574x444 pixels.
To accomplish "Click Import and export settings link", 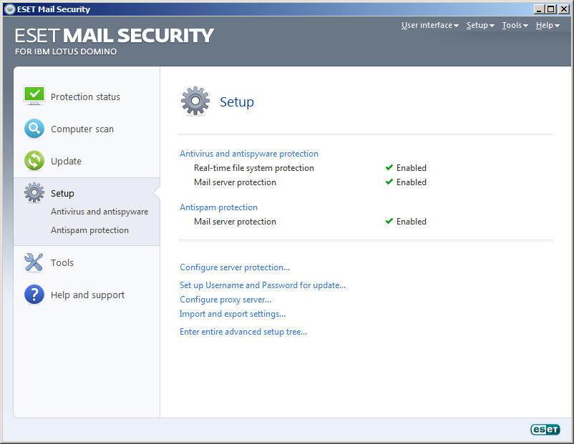I will point(233,314).
